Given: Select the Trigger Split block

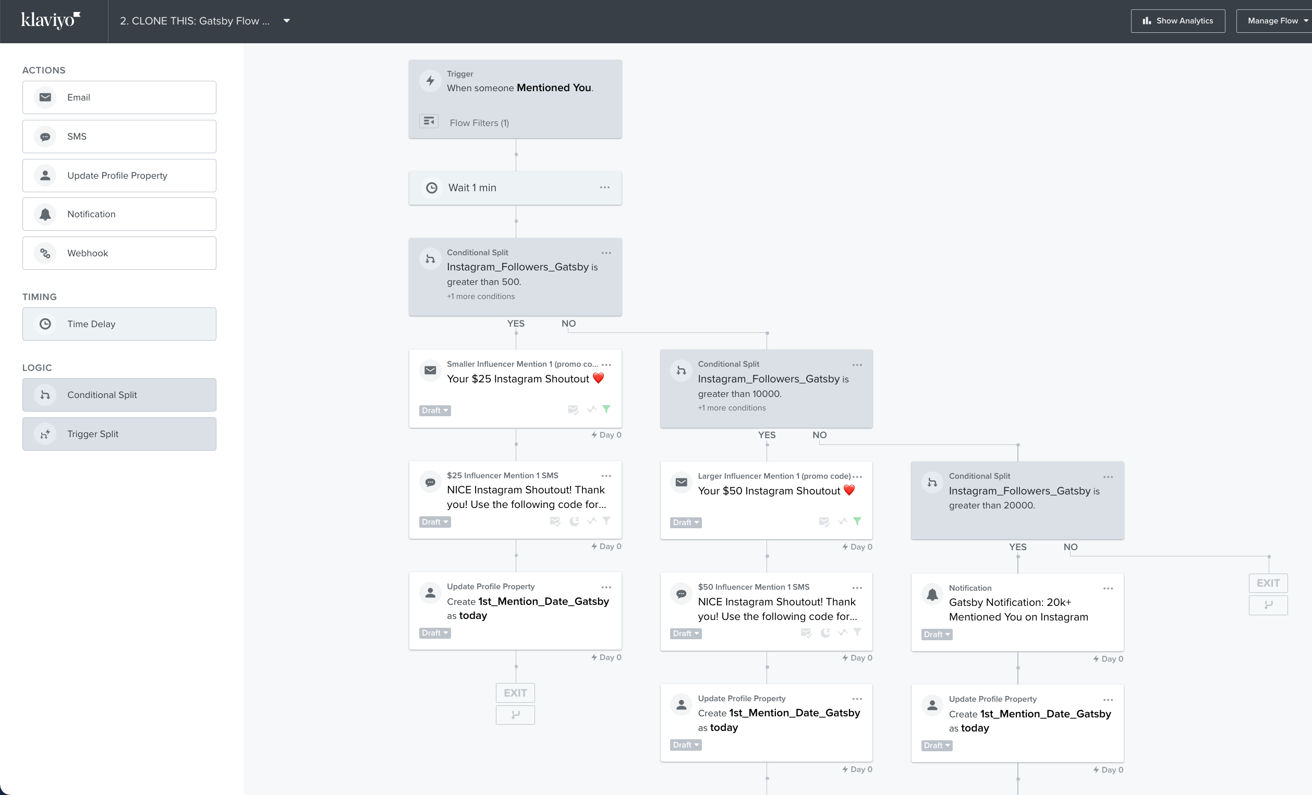Looking at the screenshot, I should pos(119,434).
